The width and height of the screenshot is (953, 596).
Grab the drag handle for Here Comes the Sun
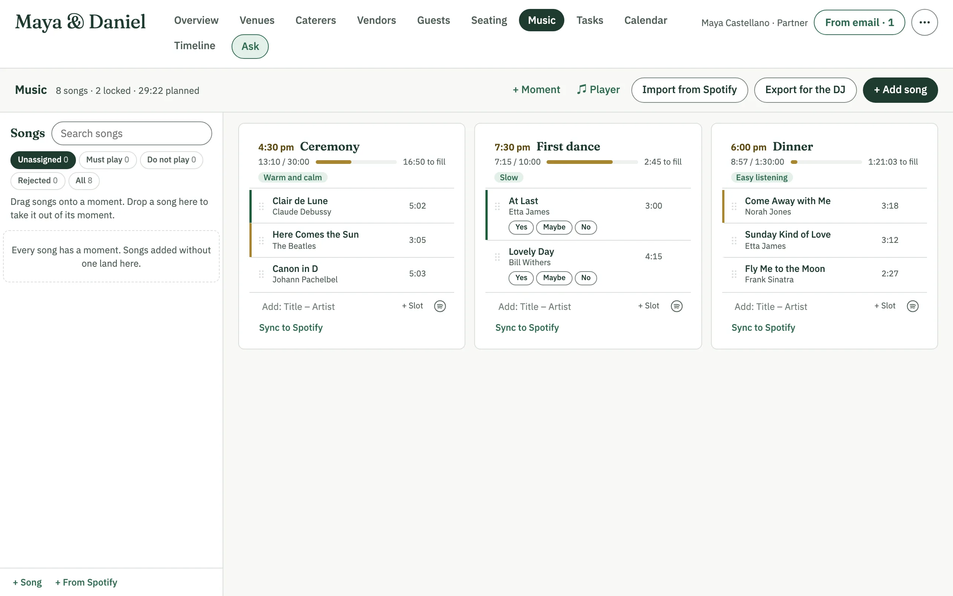(x=261, y=241)
